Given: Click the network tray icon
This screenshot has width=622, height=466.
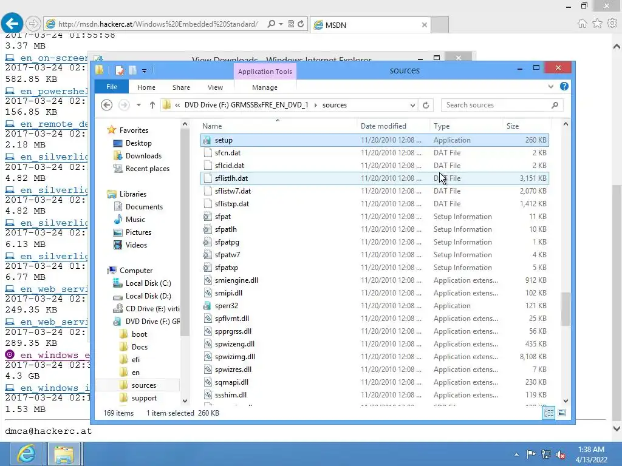Looking at the screenshot, I should pyautogui.click(x=546, y=454).
